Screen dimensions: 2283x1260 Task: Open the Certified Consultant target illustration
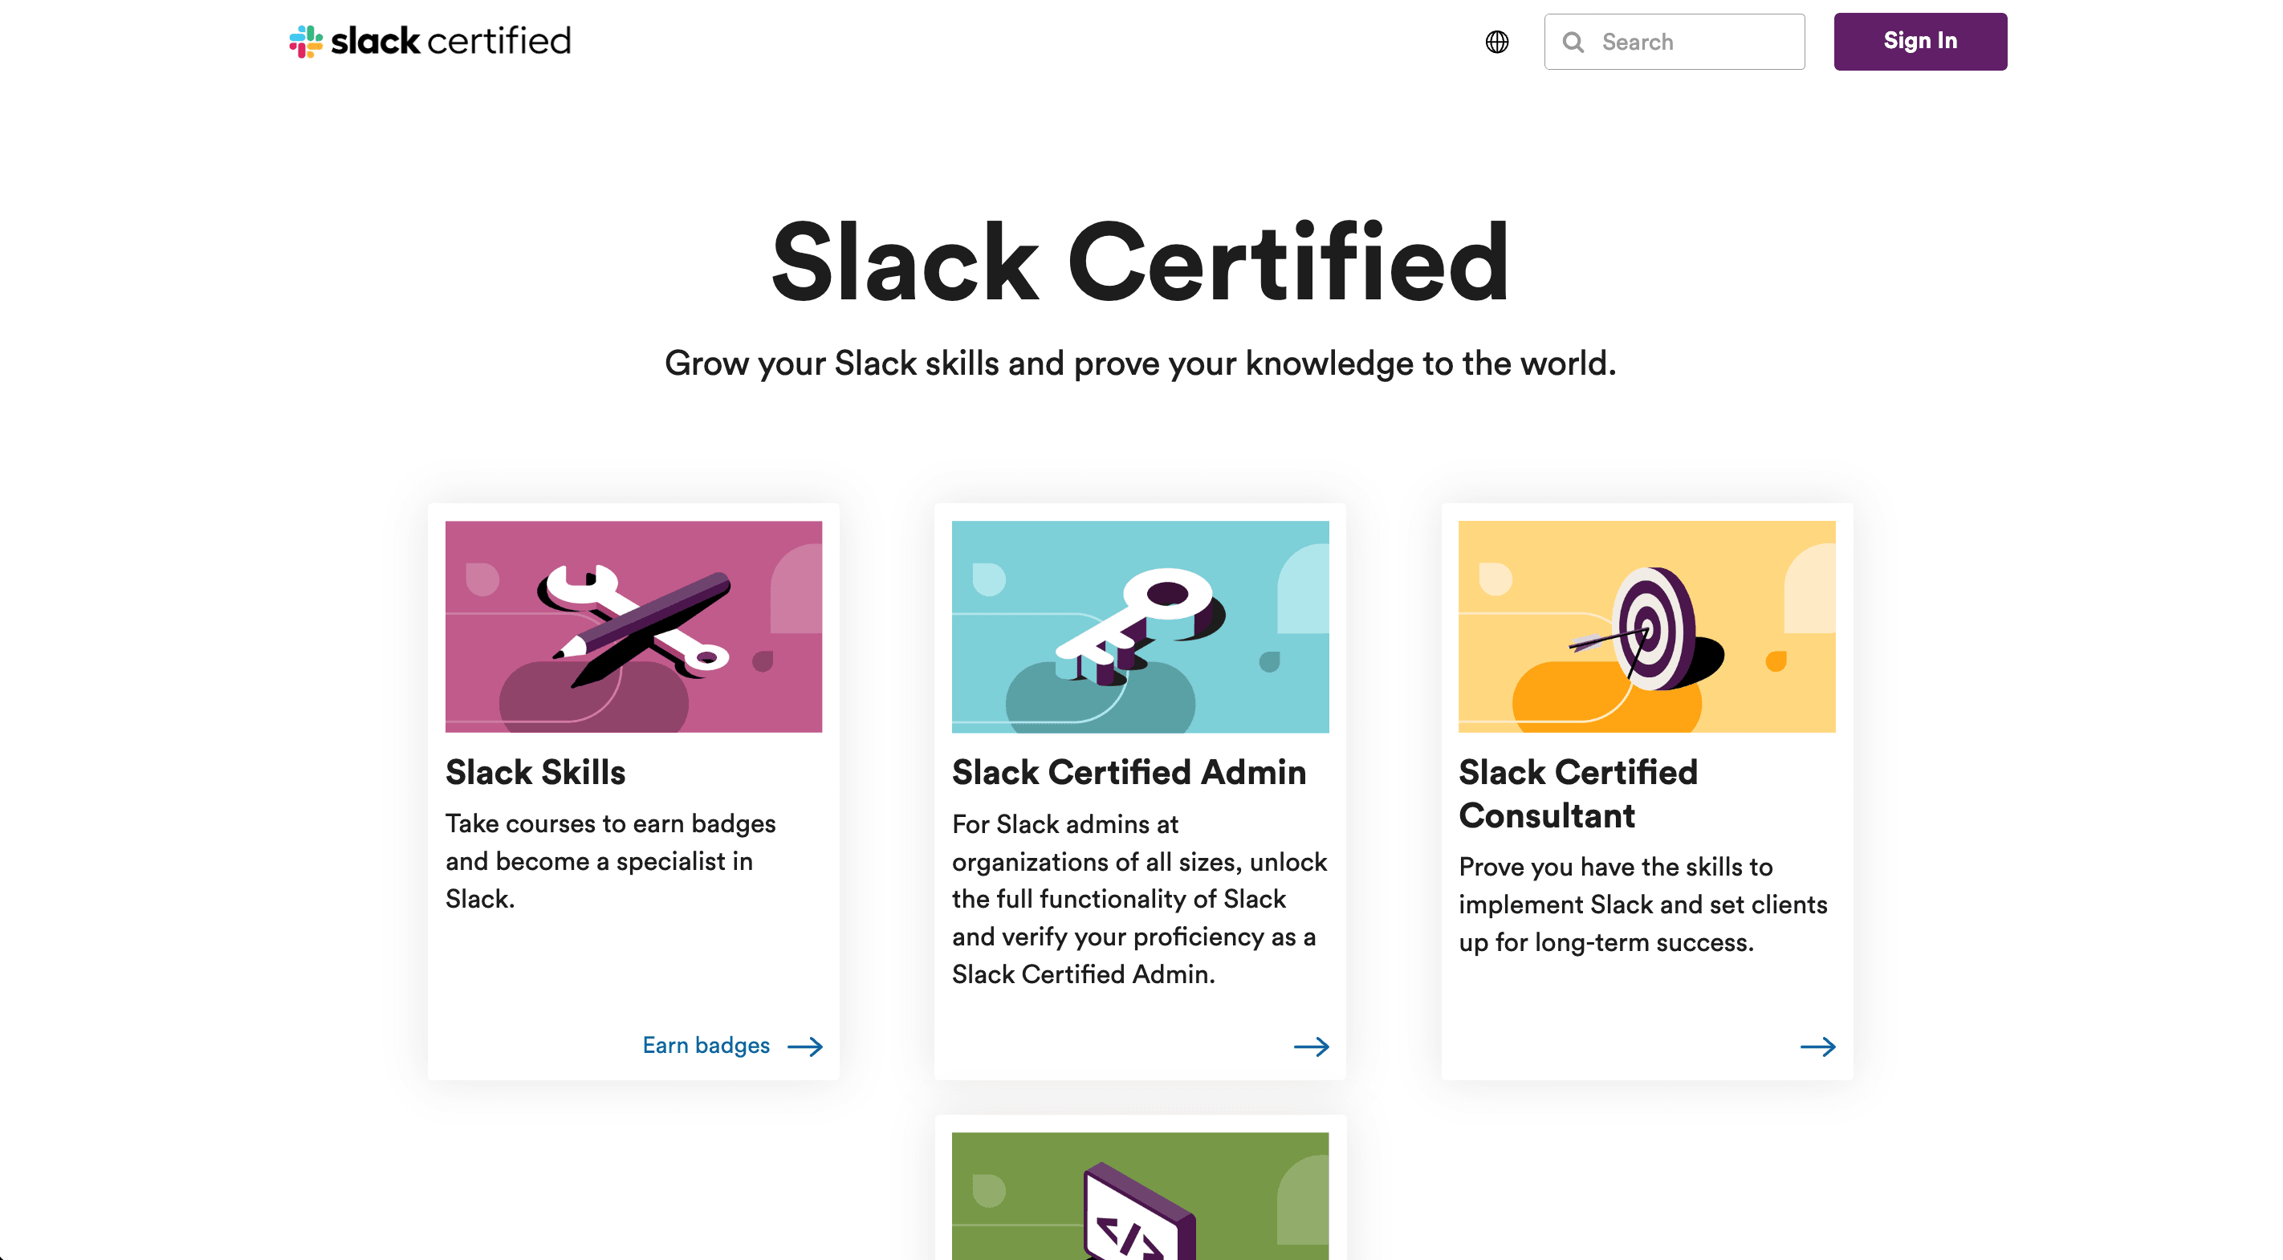coord(1646,627)
